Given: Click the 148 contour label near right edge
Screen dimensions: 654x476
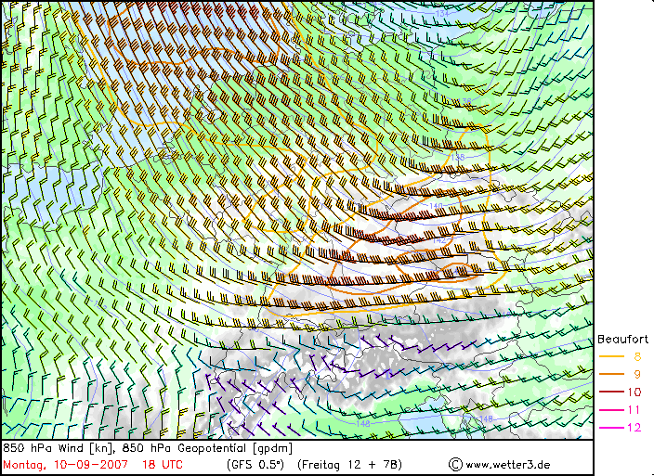Looking at the screenshot, I should 487,419.
